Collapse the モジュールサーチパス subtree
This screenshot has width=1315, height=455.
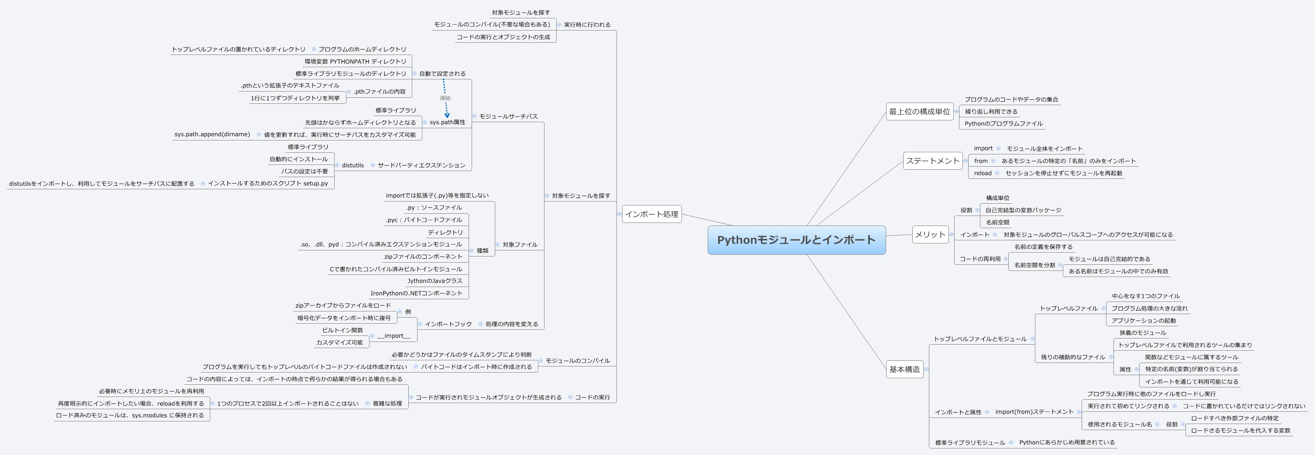(474, 116)
